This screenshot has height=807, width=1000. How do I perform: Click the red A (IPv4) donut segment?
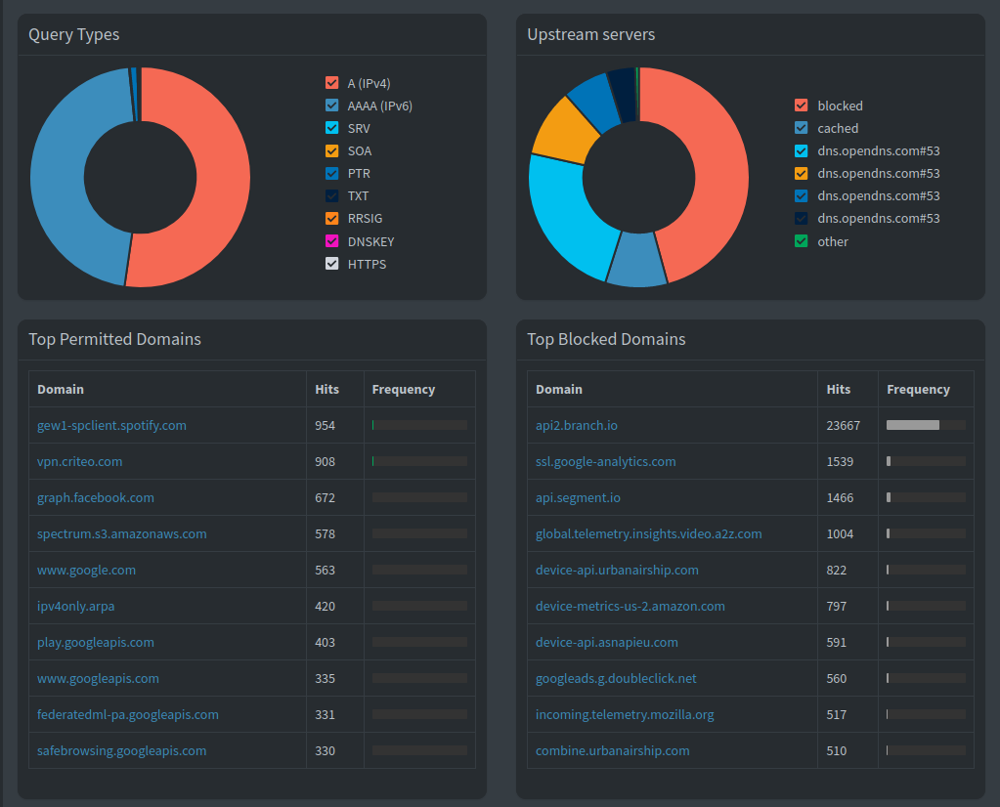(223, 179)
